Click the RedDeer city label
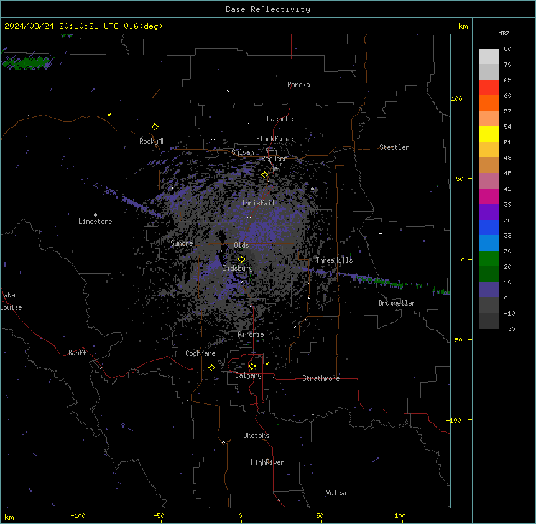Image resolution: width=536 pixels, height=524 pixels. coord(274,159)
